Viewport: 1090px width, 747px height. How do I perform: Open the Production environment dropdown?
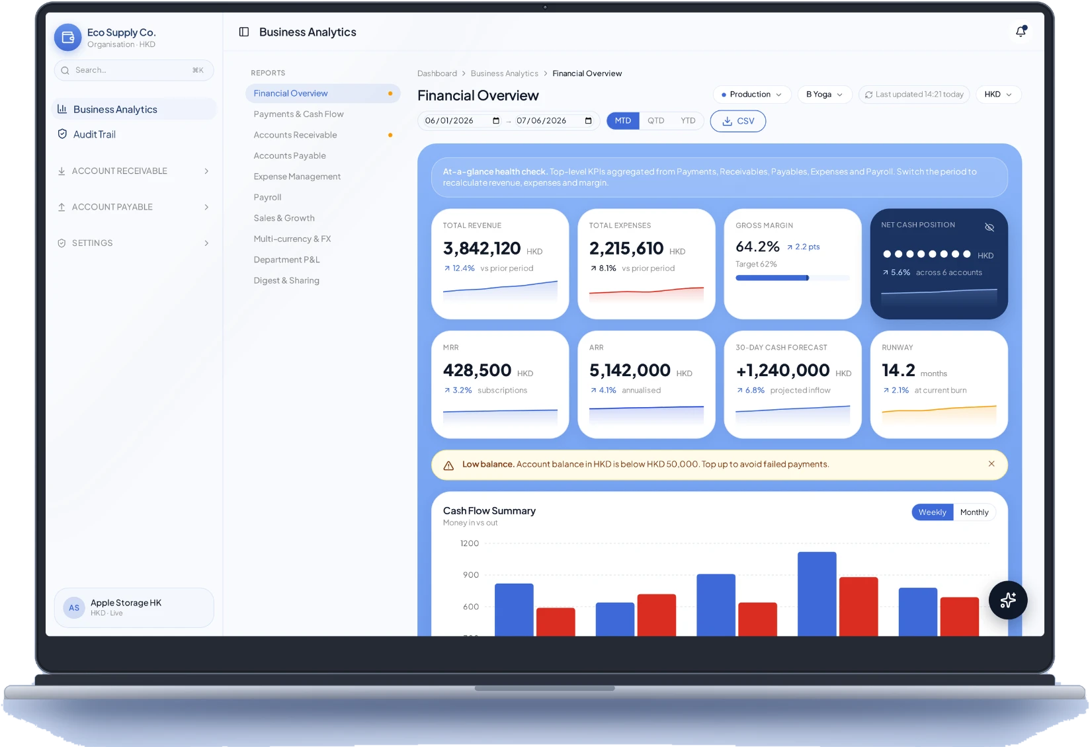(x=751, y=95)
